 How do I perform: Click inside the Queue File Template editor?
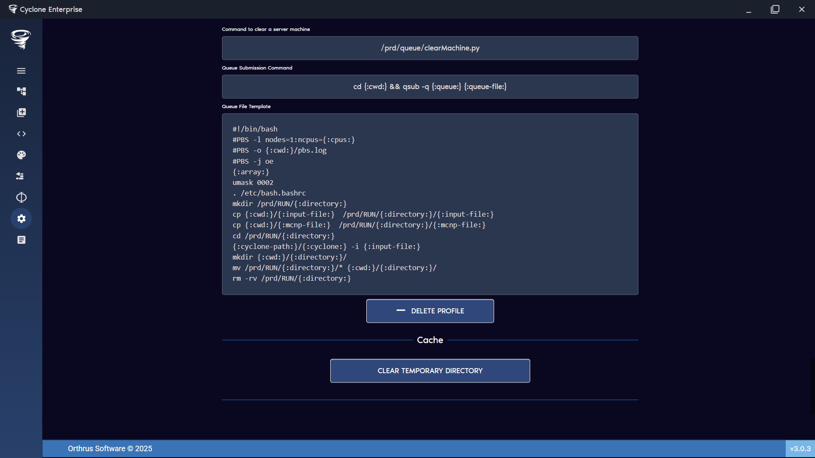(x=430, y=204)
